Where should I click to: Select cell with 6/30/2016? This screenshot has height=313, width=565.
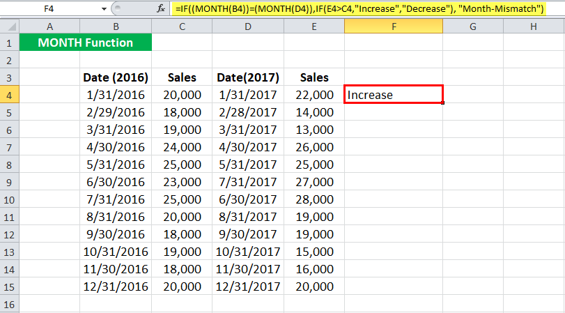(x=116, y=182)
